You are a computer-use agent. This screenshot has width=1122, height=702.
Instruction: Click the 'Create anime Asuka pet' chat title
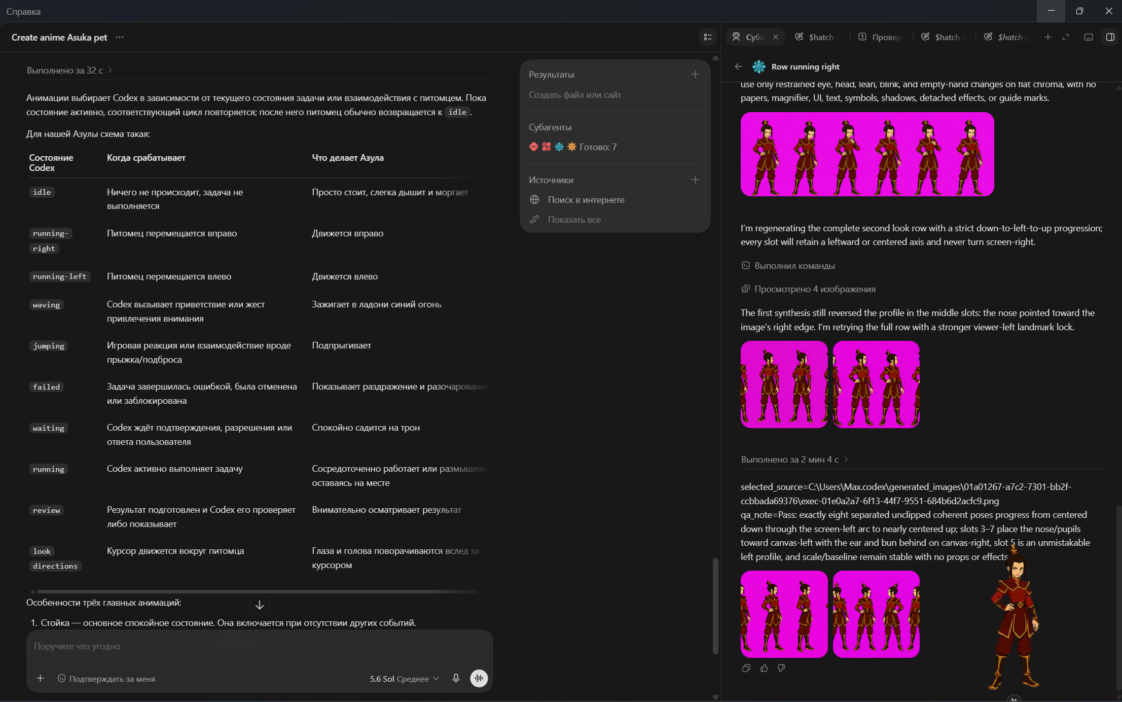(x=59, y=37)
